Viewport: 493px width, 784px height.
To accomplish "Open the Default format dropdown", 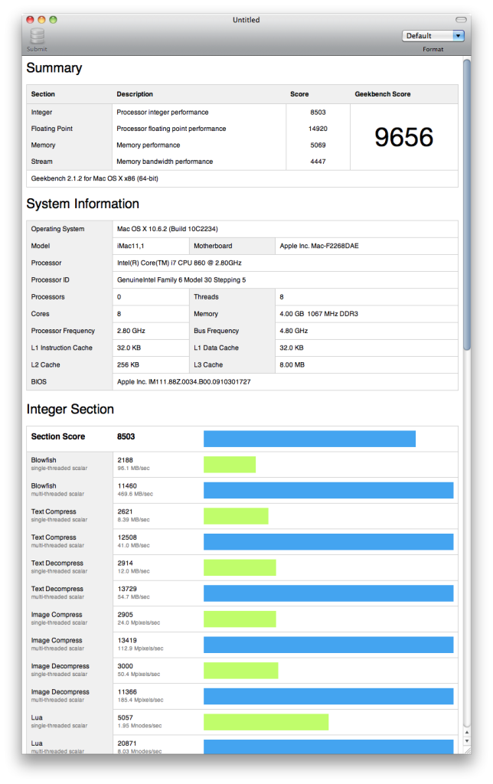I will coord(433,35).
